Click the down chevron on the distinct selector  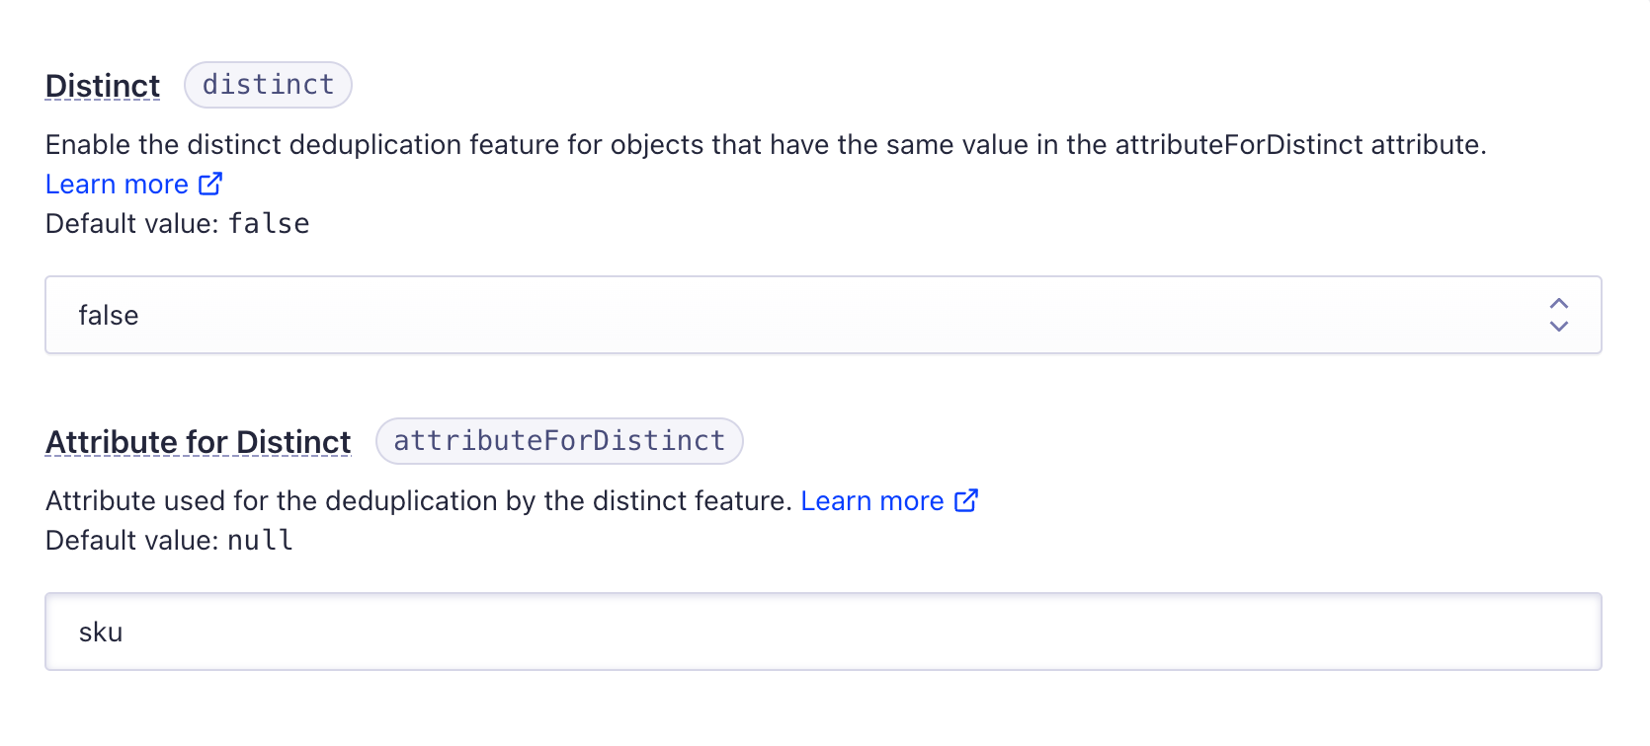[x=1558, y=328]
